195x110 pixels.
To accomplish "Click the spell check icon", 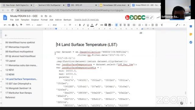I will (17, 25).
